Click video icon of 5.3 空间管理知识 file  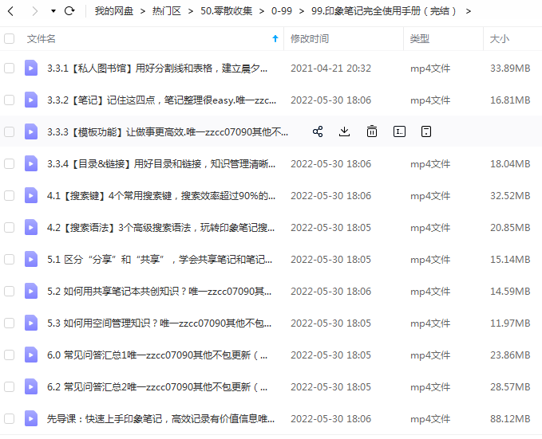31,323
